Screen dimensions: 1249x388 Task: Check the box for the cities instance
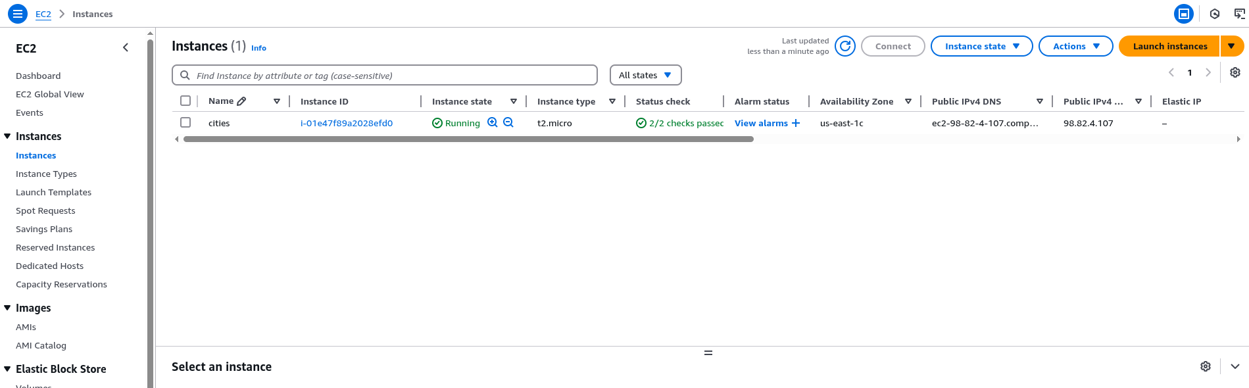tap(185, 122)
